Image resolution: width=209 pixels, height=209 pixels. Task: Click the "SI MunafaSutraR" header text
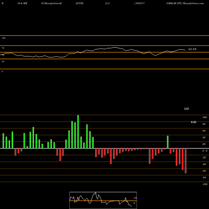[x=51, y=3]
